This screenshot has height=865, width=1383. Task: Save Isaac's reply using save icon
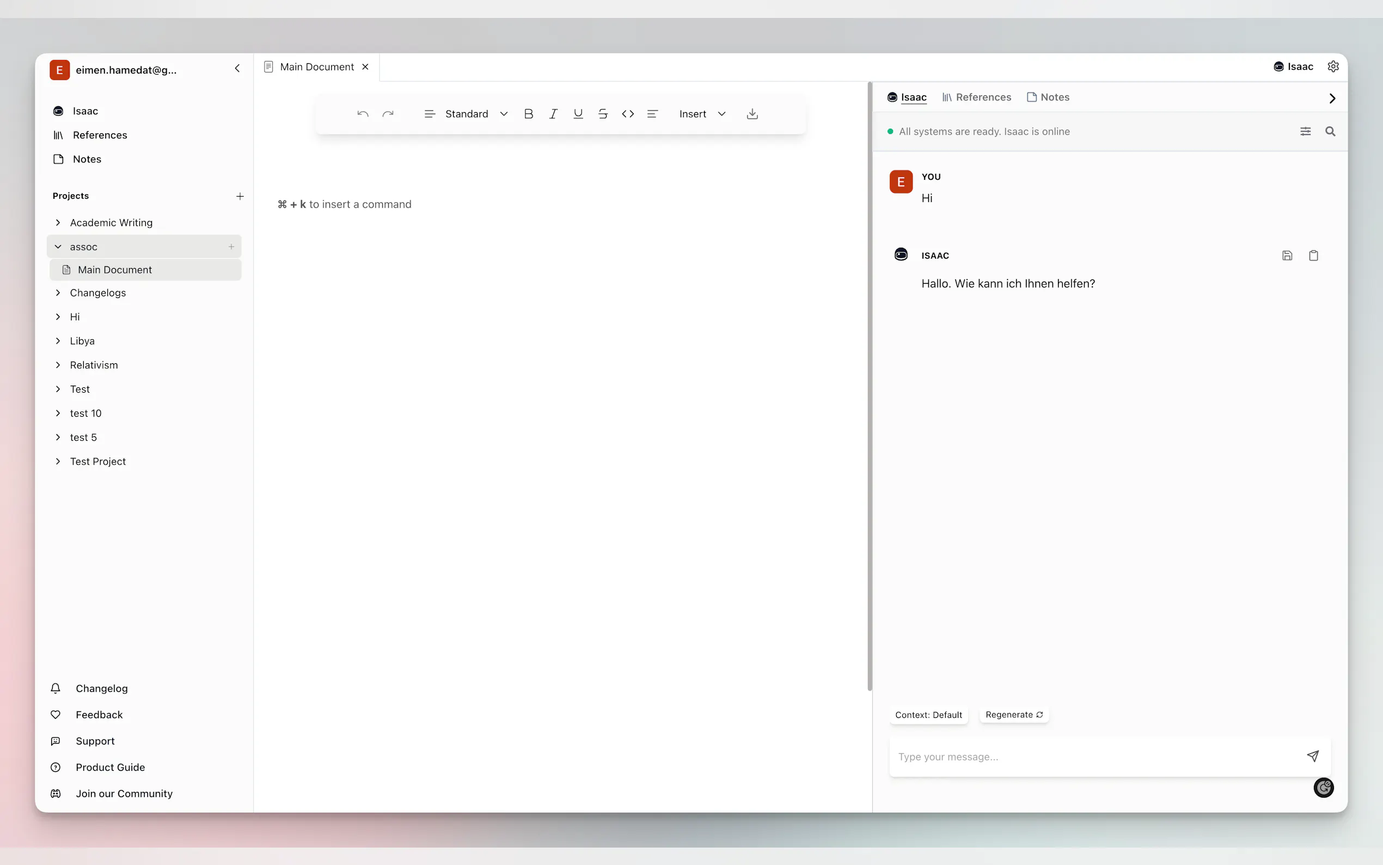coord(1287,255)
